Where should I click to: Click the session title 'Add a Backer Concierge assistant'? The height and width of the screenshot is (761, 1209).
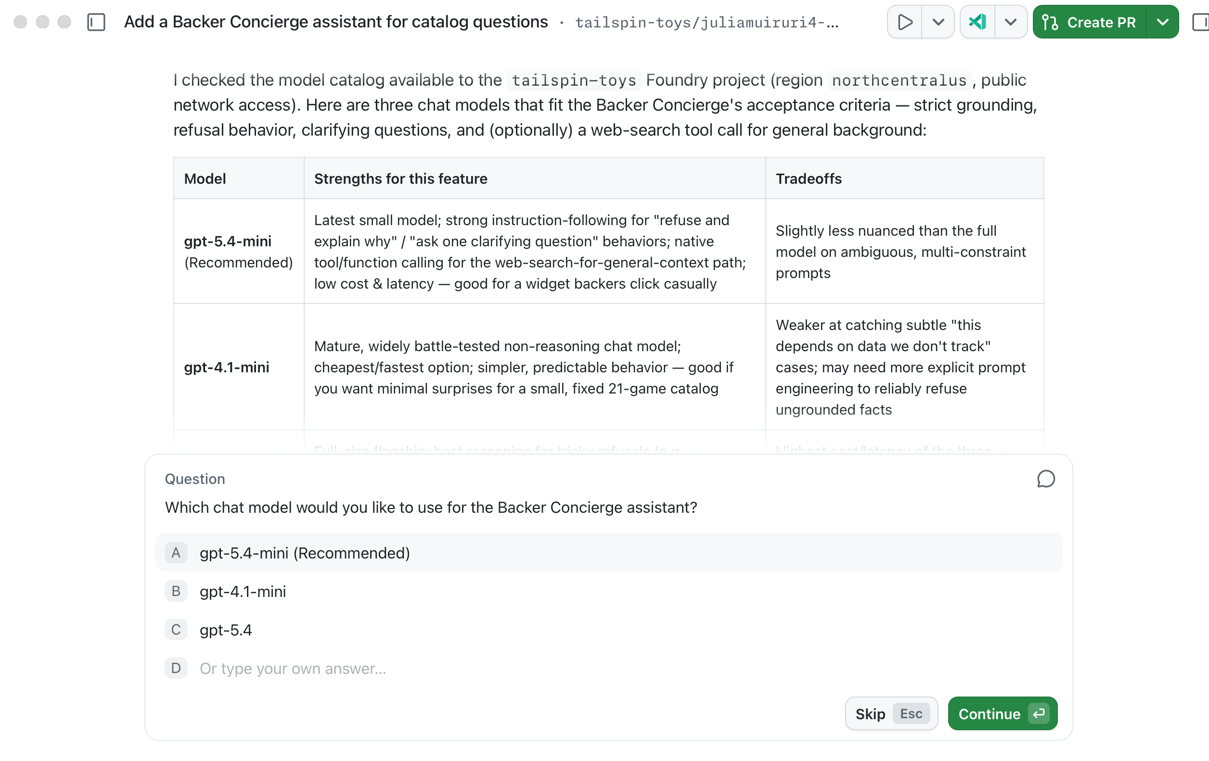336,22
